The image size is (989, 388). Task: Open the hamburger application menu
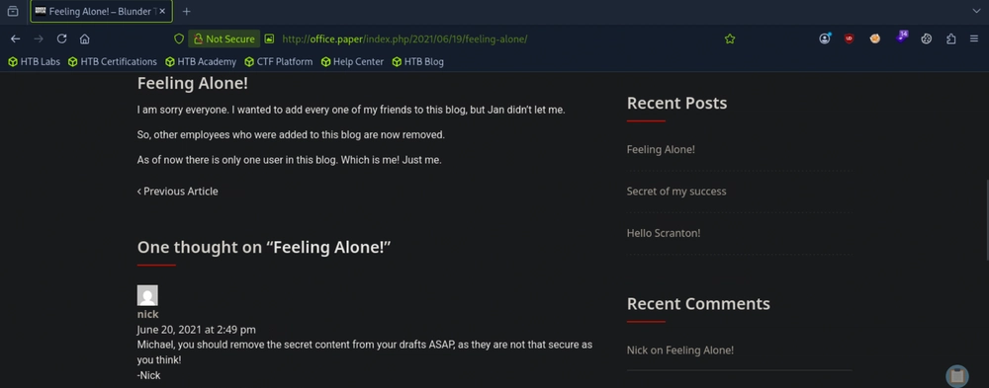[974, 39]
